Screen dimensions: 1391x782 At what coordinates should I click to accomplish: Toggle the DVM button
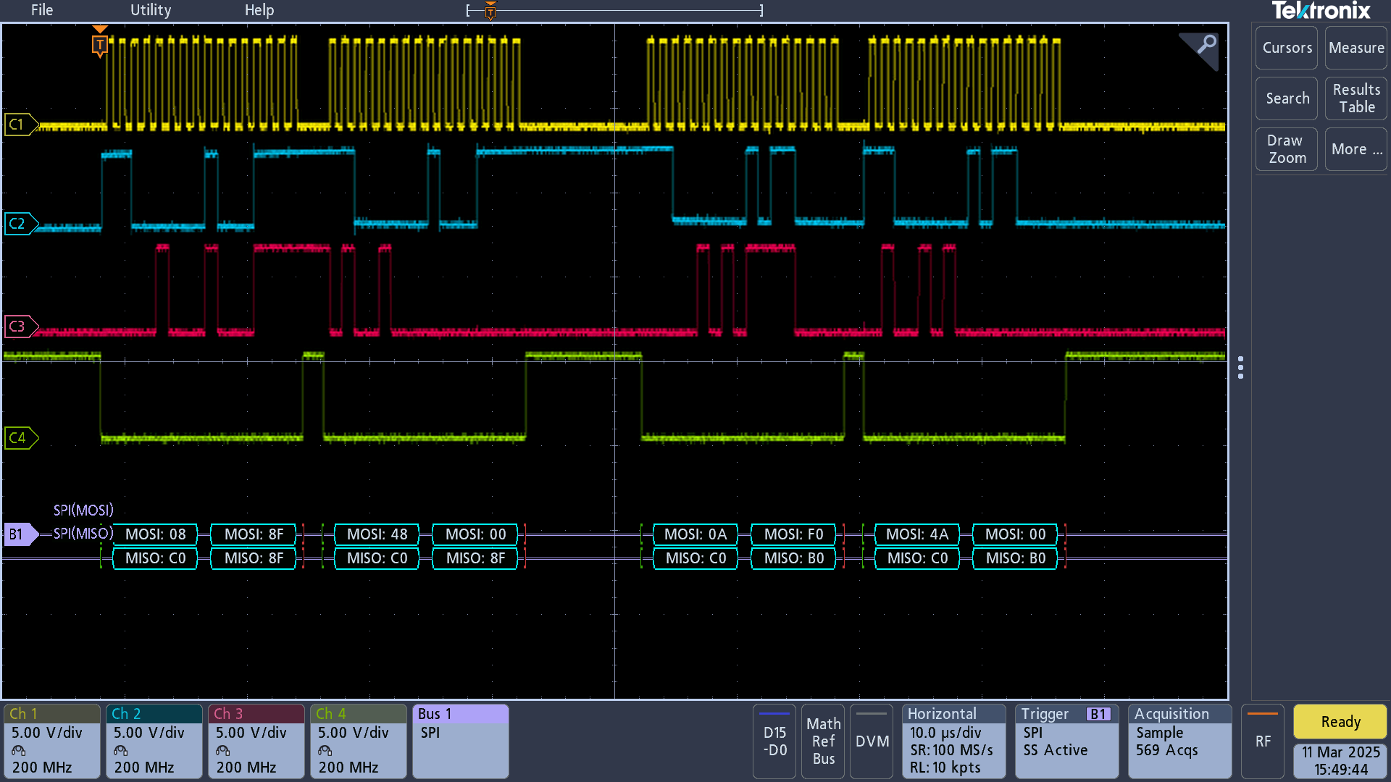click(x=872, y=741)
